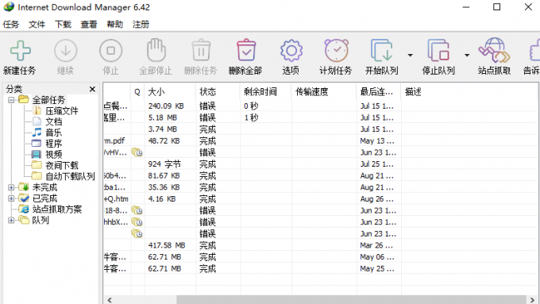Select the 924 字节 download row
Image resolution: width=540 pixels, height=304 pixels.
pos(320,164)
